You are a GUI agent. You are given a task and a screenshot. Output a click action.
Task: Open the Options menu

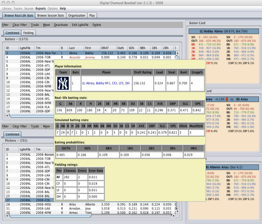[53, 9]
